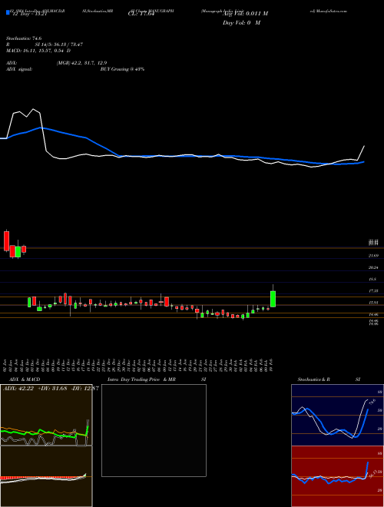Click the +DY: 31.68 readout
This screenshot has width=384, height=507.
click(x=52, y=388)
